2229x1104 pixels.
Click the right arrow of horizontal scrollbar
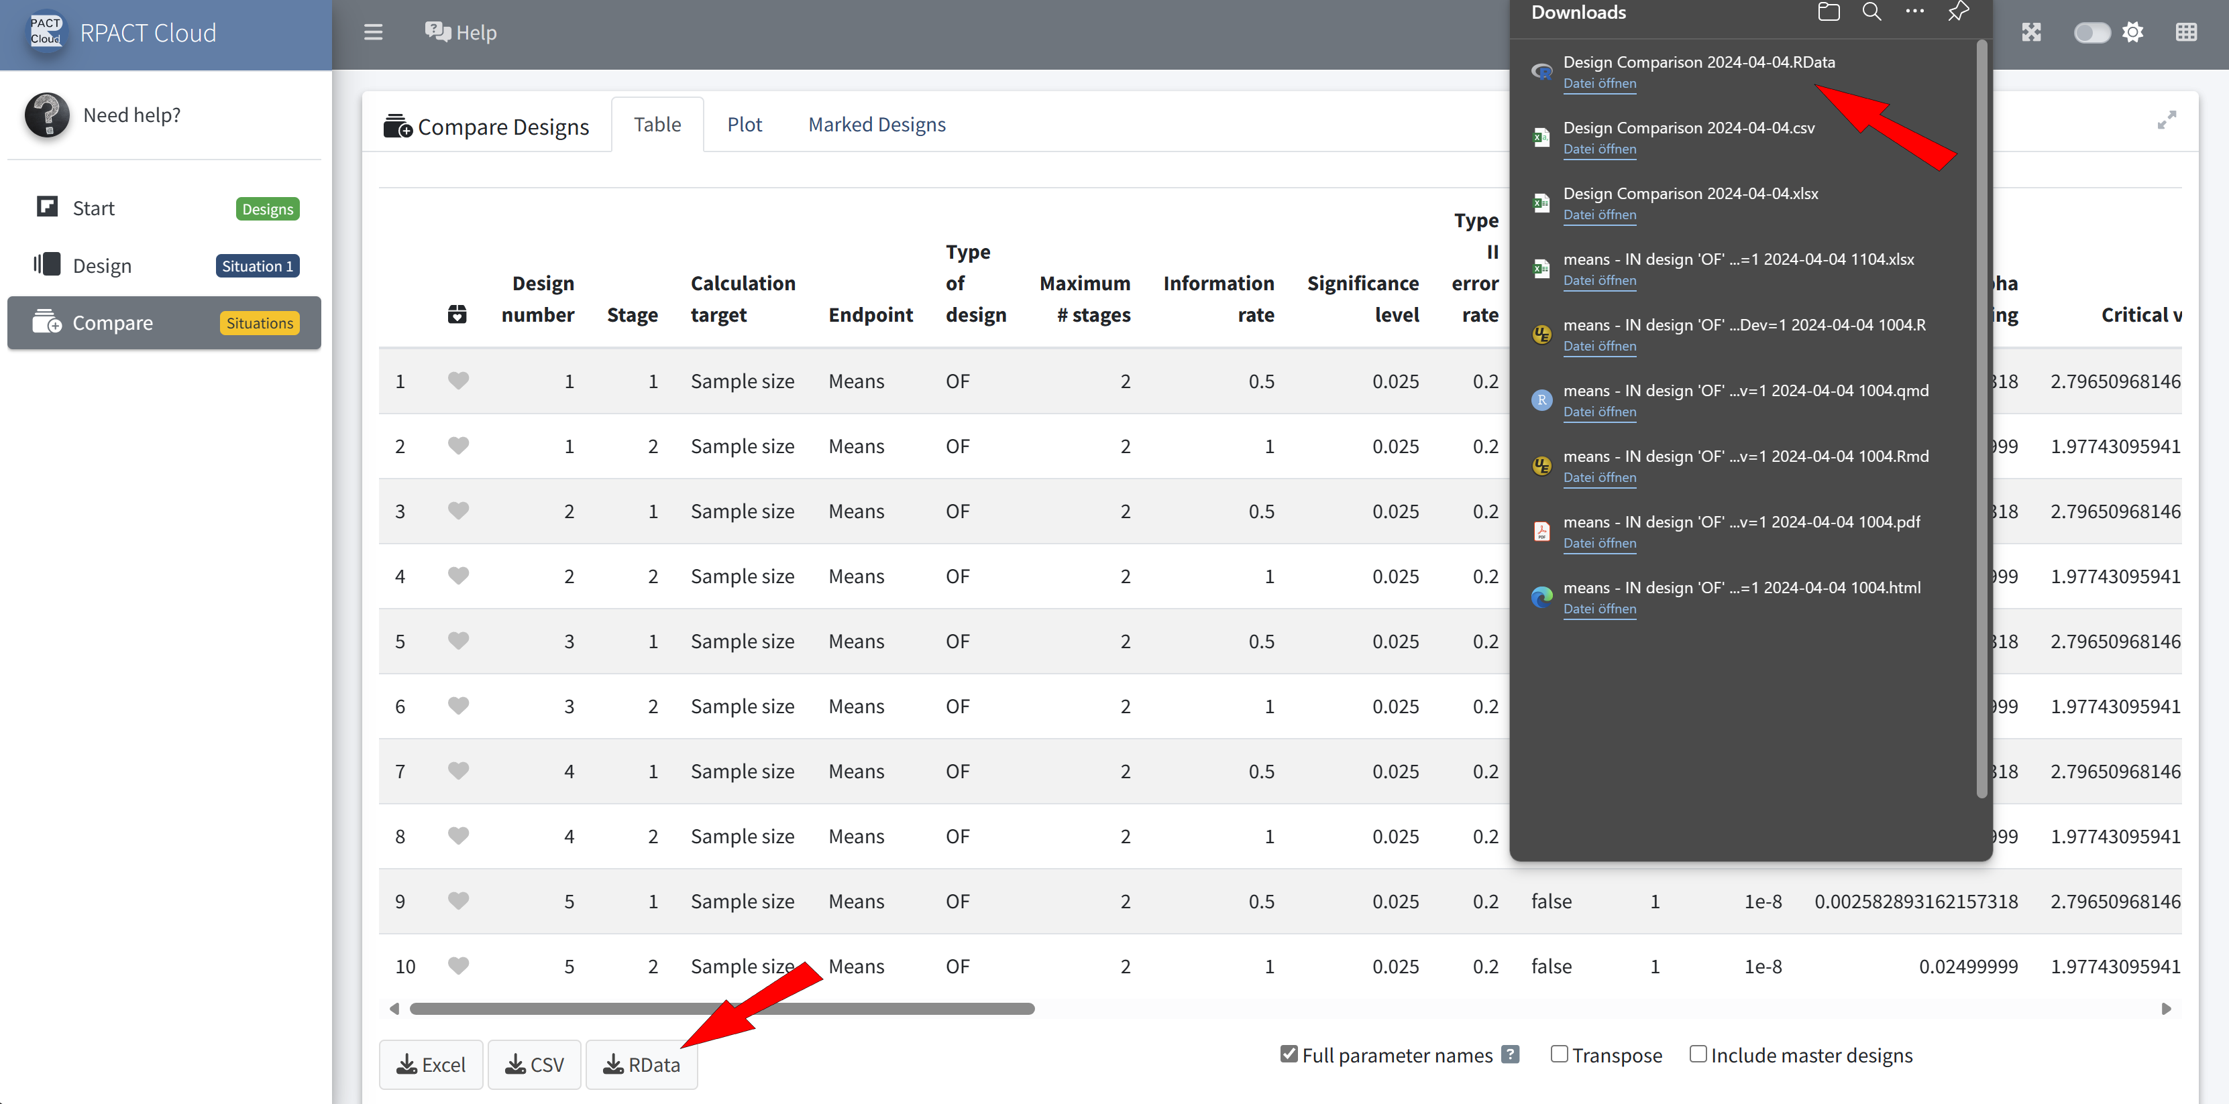tap(2167, 1009)
